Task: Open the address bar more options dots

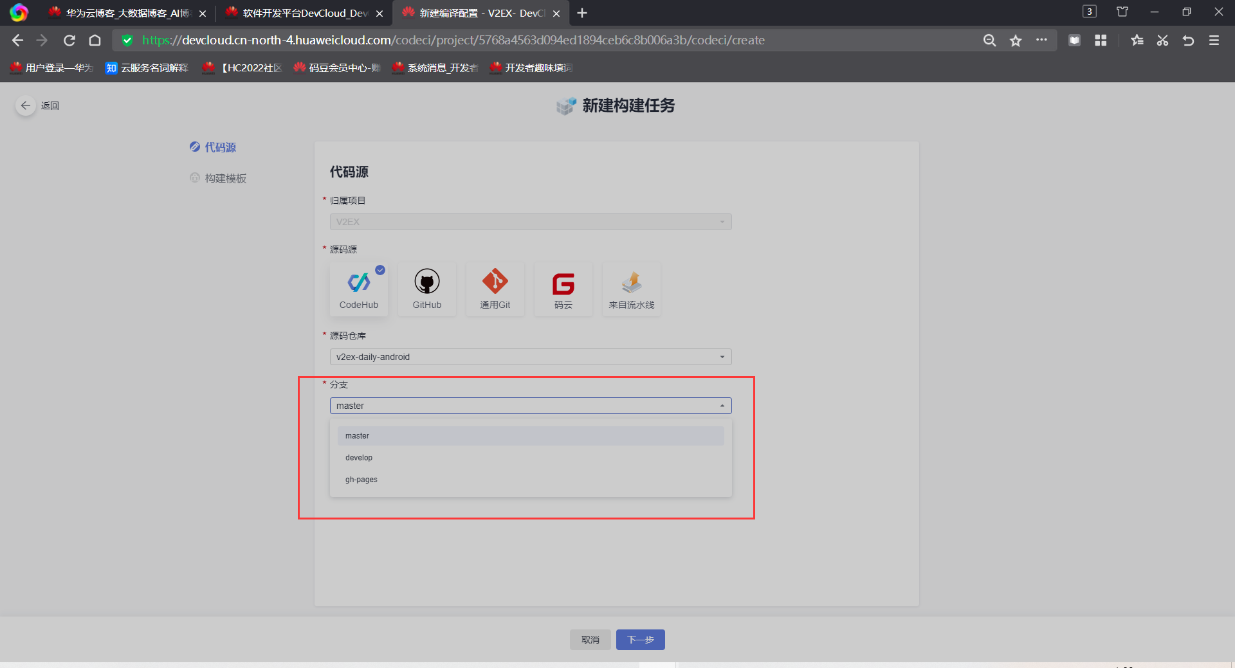Action: [1041, 40]
